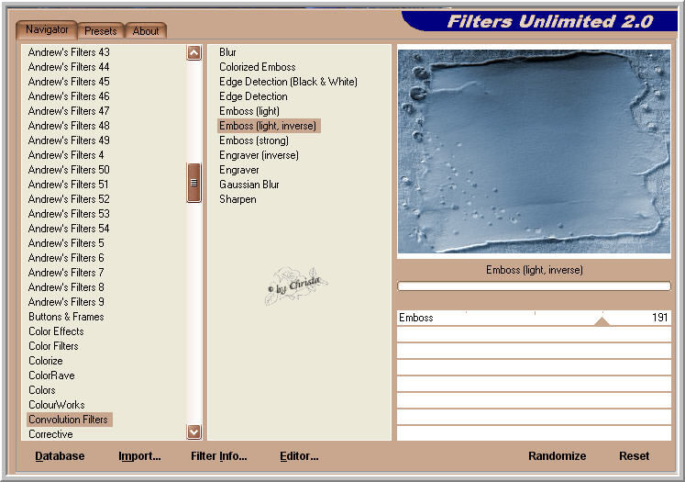685x482 pixels.
Task: Click the Emboss value 191
Action: pos(659,318)
